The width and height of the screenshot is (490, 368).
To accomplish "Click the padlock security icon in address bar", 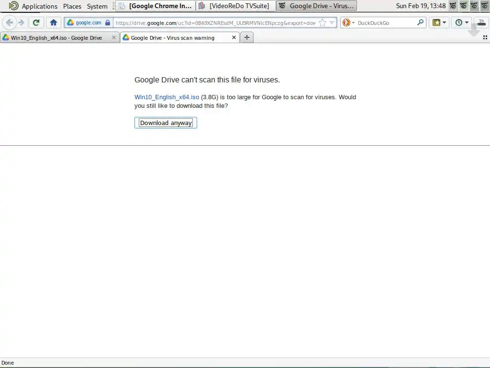I will tap(108, 23).
